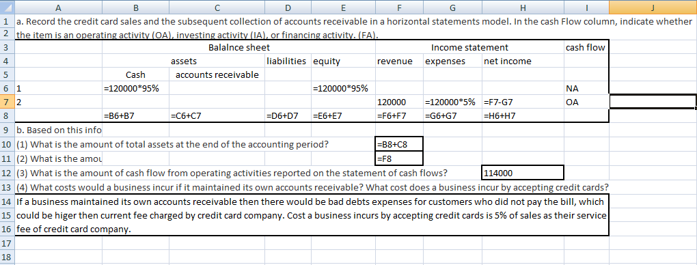This screenshot has height=265, width=697.
Task: Select column C header
Action: pos(217,7)
